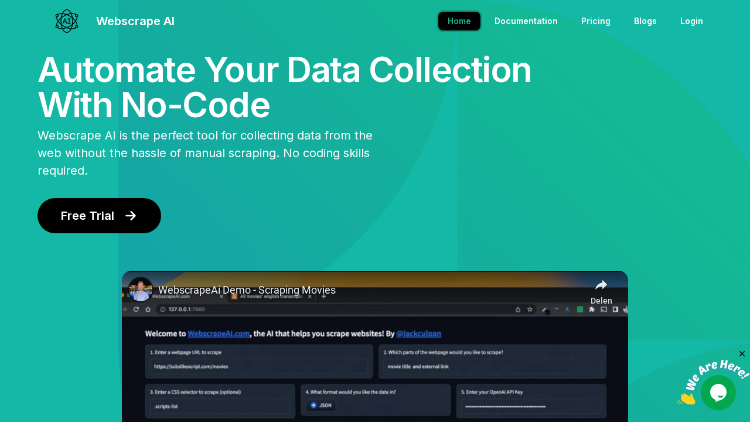This screenshot has width=750, height=422.
Task: Click the reload icon in the video's browser bar
Action: tap(136, 309)
